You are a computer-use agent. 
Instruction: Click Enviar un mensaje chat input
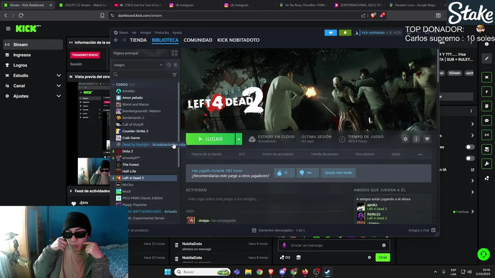pyautogui.click(x=334, y=245)
